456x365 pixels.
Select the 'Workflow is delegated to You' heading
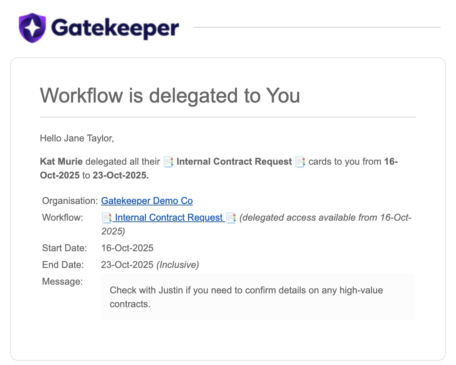pos(170,95)
